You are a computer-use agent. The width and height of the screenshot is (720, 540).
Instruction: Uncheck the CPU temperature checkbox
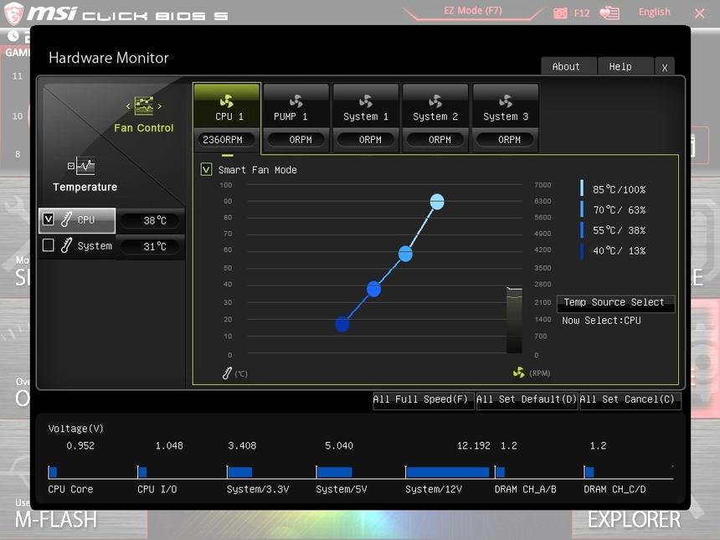click(x=49, y=219)
